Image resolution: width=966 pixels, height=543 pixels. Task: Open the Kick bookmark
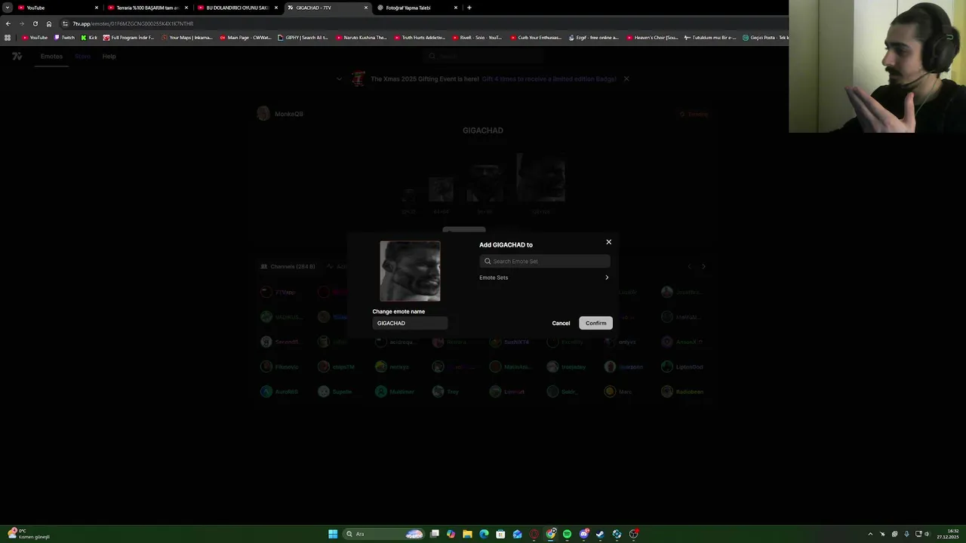89,38
